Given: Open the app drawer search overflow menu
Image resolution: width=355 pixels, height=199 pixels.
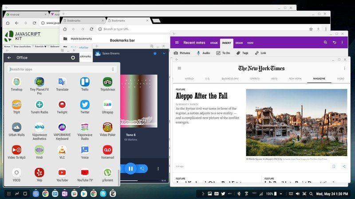Looking at the screenshot, I should 113,69.
